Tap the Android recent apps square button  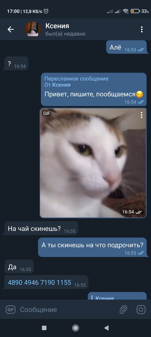pyautogui.click(x=44, y=328)
